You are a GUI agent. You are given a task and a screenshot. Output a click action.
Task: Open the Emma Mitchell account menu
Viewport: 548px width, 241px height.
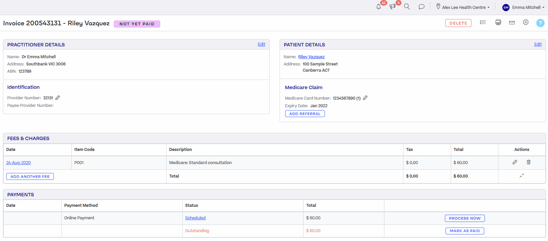click(x=528, y=7)
